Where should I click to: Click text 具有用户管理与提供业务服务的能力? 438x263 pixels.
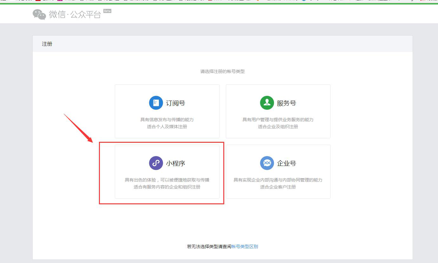coord(278,120)
